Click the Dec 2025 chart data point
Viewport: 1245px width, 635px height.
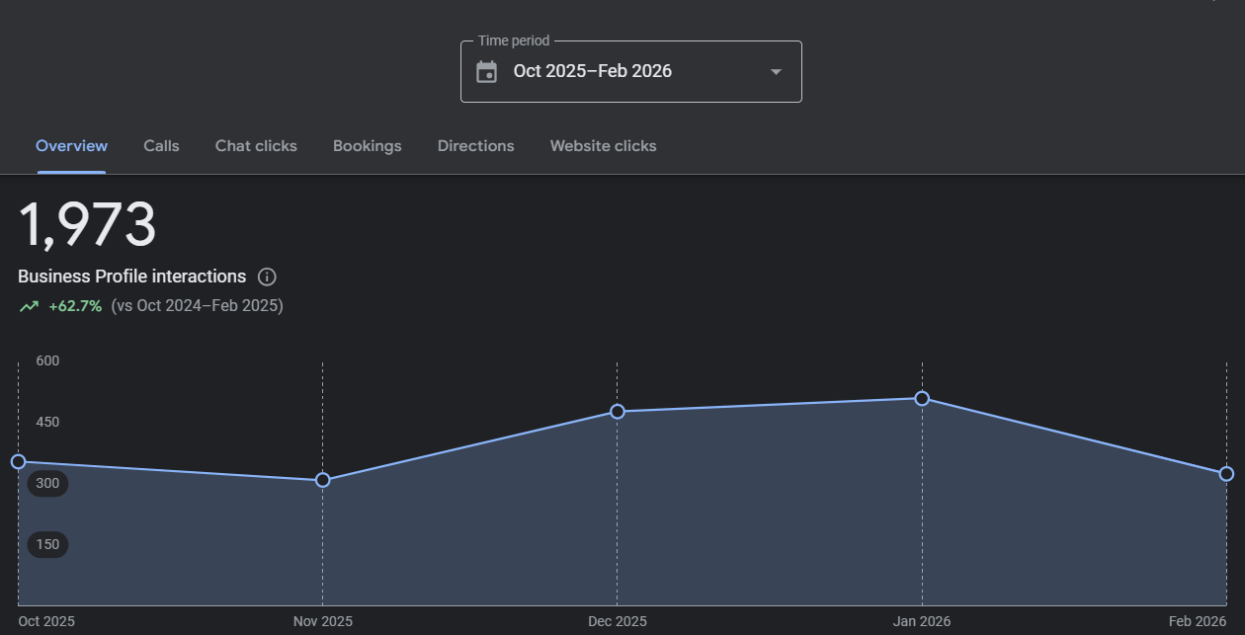(617, 411)
